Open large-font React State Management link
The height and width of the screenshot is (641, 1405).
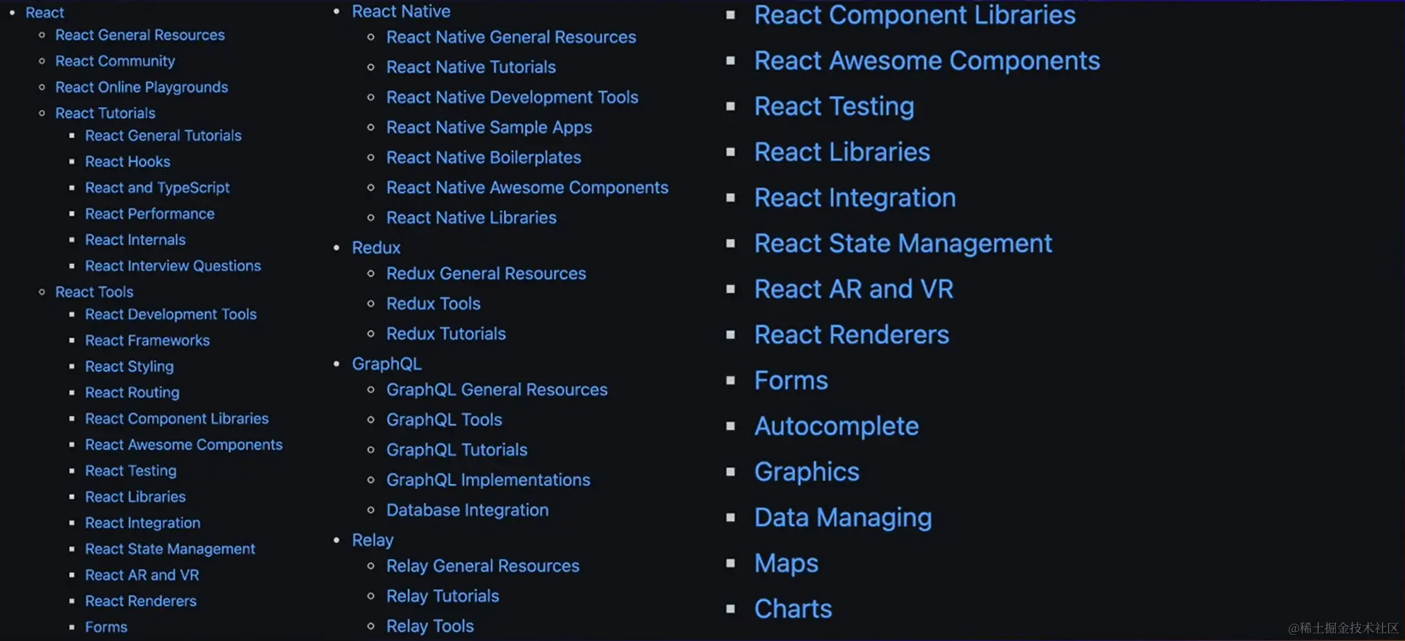(903, 243)
